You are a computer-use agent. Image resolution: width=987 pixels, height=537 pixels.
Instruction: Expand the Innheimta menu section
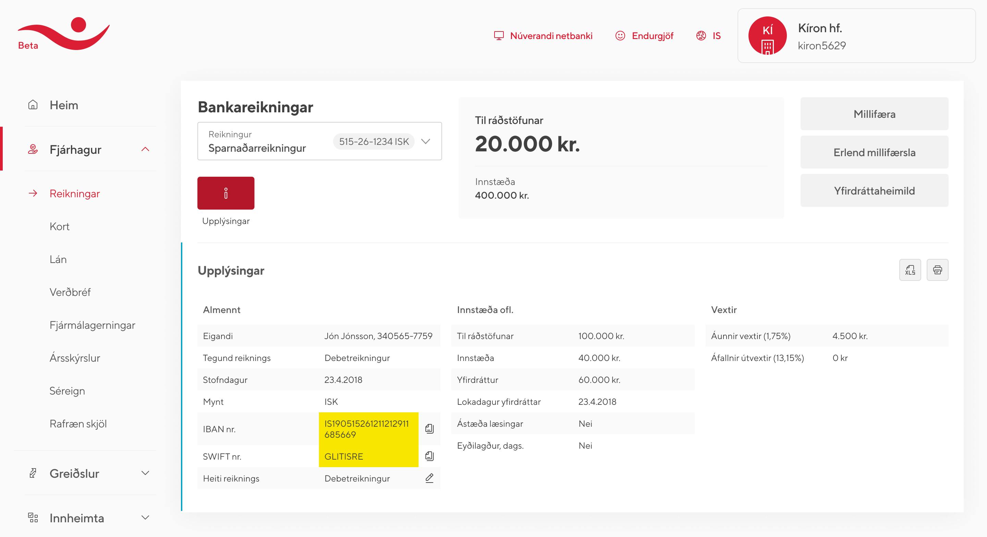[145, 518]
